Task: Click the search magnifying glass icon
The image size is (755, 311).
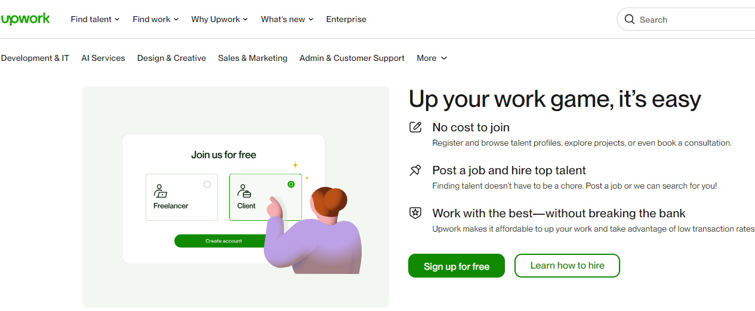Action: point(629,20)
